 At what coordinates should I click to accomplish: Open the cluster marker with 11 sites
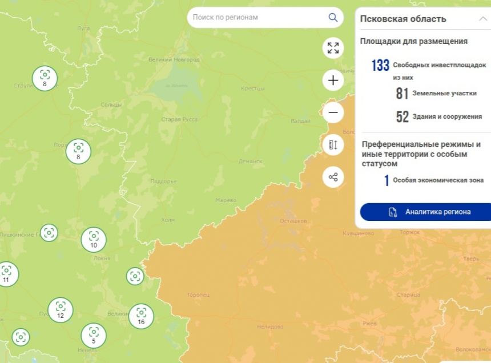coord(6,274)
